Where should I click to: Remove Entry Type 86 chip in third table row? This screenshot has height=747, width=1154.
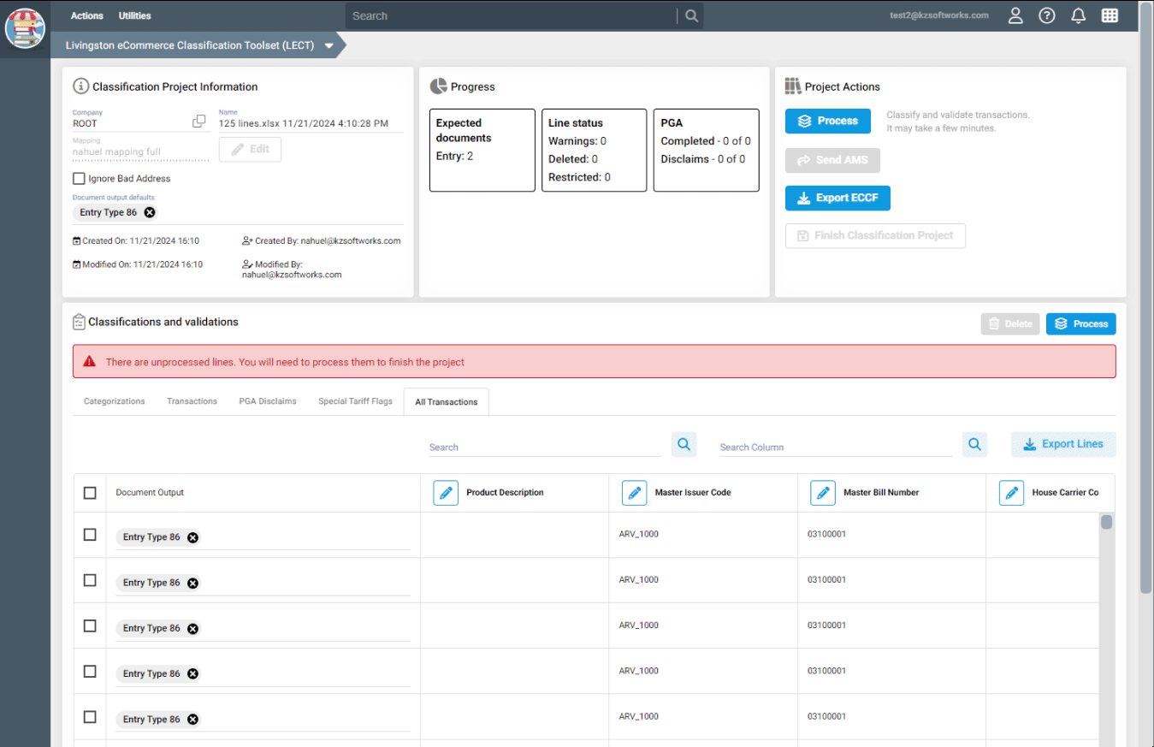pos(192,628)
